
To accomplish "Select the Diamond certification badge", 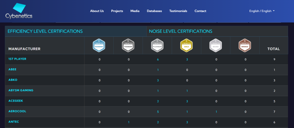I will pyautogui.click(x=99, y=45).
